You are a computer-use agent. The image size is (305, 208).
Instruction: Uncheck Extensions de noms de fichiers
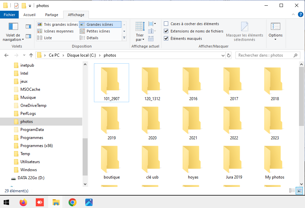click(166, 31)
